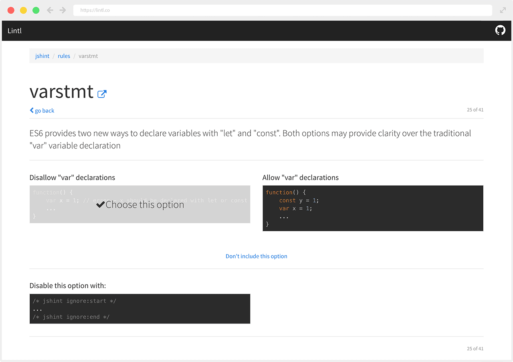The image size is (513, 362).
Task: Click the Lintl logo in navbar
Action: 14,31
